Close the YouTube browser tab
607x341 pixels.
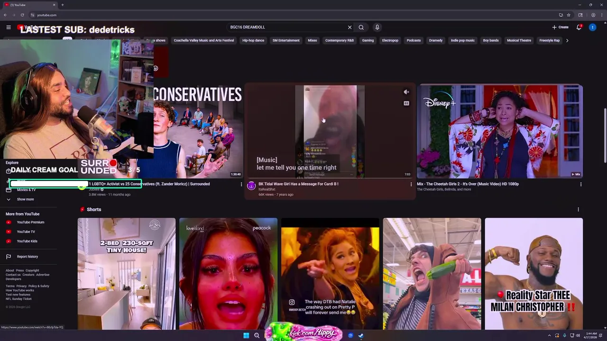pyautogui.click(x=54, y=5)
